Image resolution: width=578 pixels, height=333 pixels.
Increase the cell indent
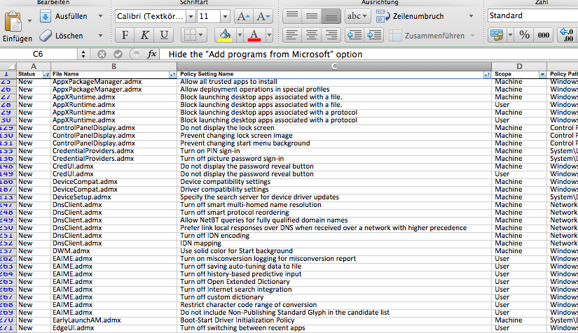pos(374,35)
